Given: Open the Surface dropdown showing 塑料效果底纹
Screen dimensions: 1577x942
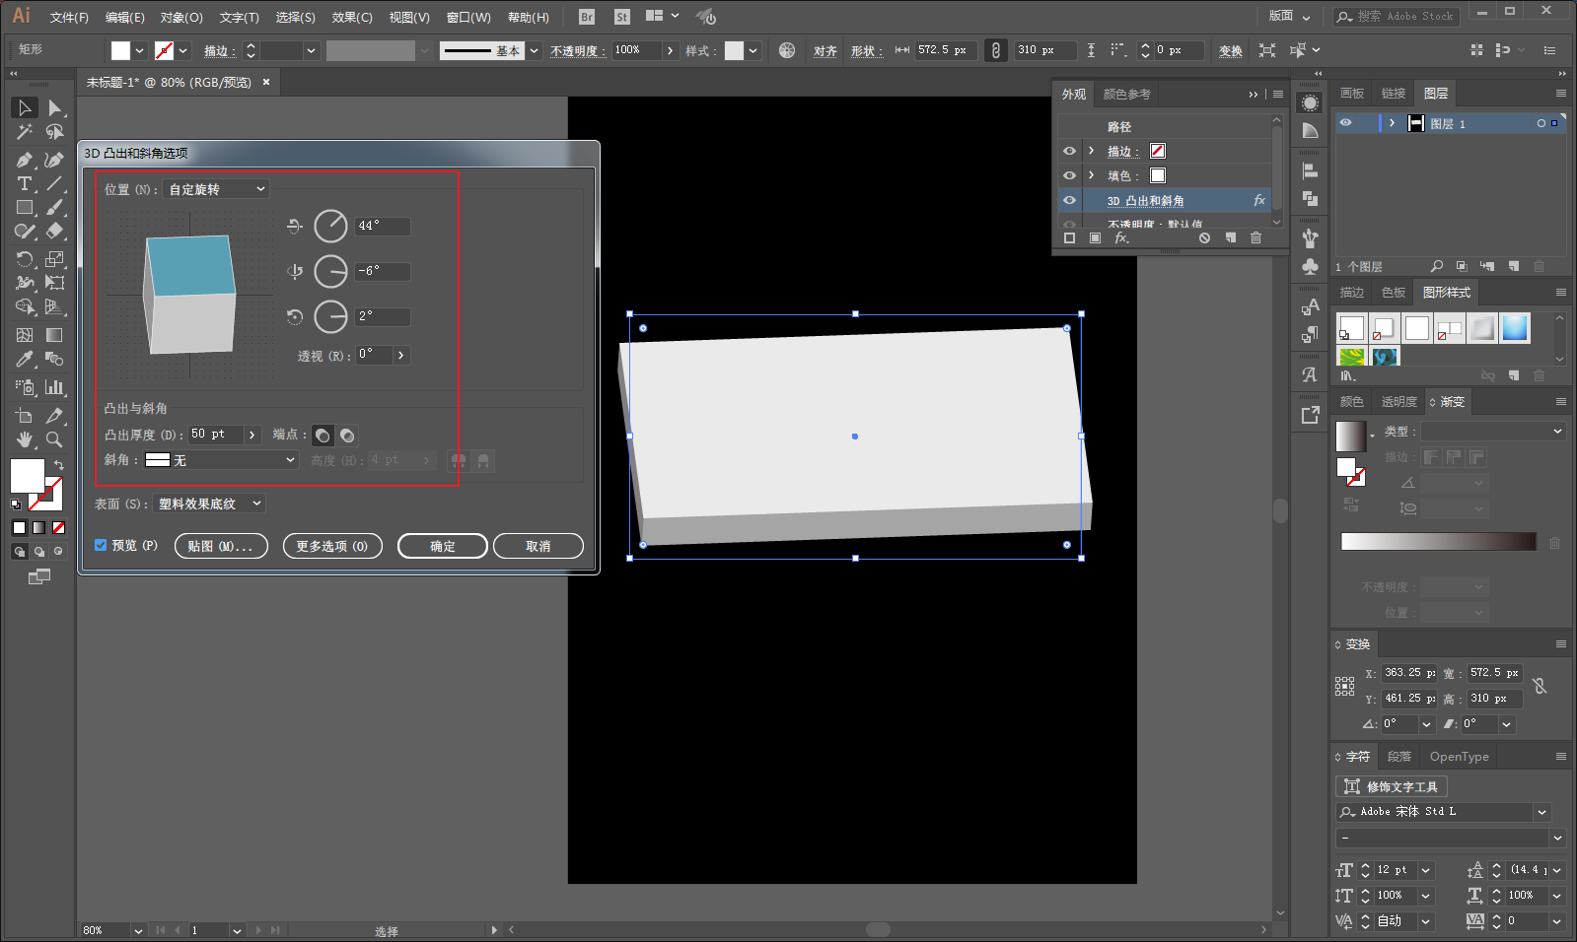Looking at the screenshot, I should (x=209, y=504).
